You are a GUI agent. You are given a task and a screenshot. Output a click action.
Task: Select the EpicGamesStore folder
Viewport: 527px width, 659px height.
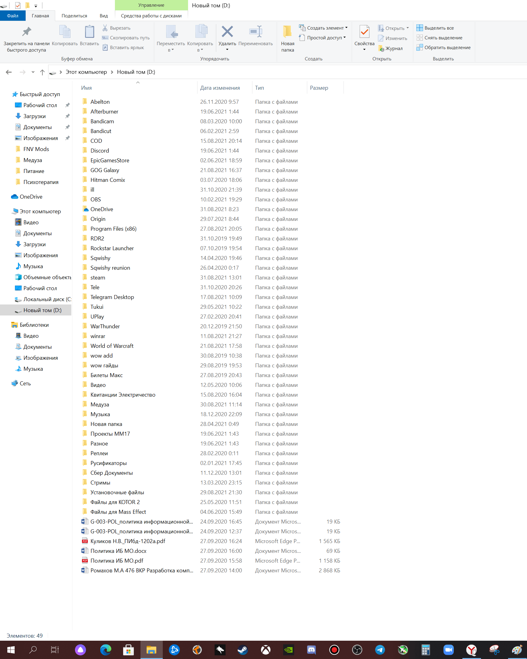pyautogui.click(x=110, y=160)
